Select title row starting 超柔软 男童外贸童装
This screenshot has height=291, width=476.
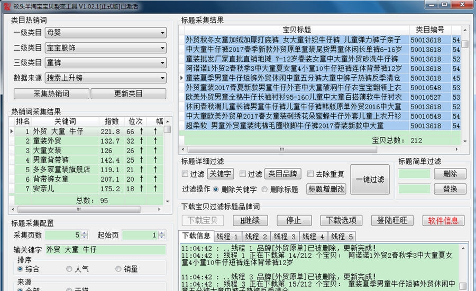(323, 126)
